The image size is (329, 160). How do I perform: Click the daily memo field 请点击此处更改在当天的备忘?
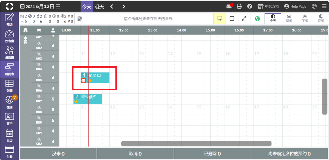(148, 19)
